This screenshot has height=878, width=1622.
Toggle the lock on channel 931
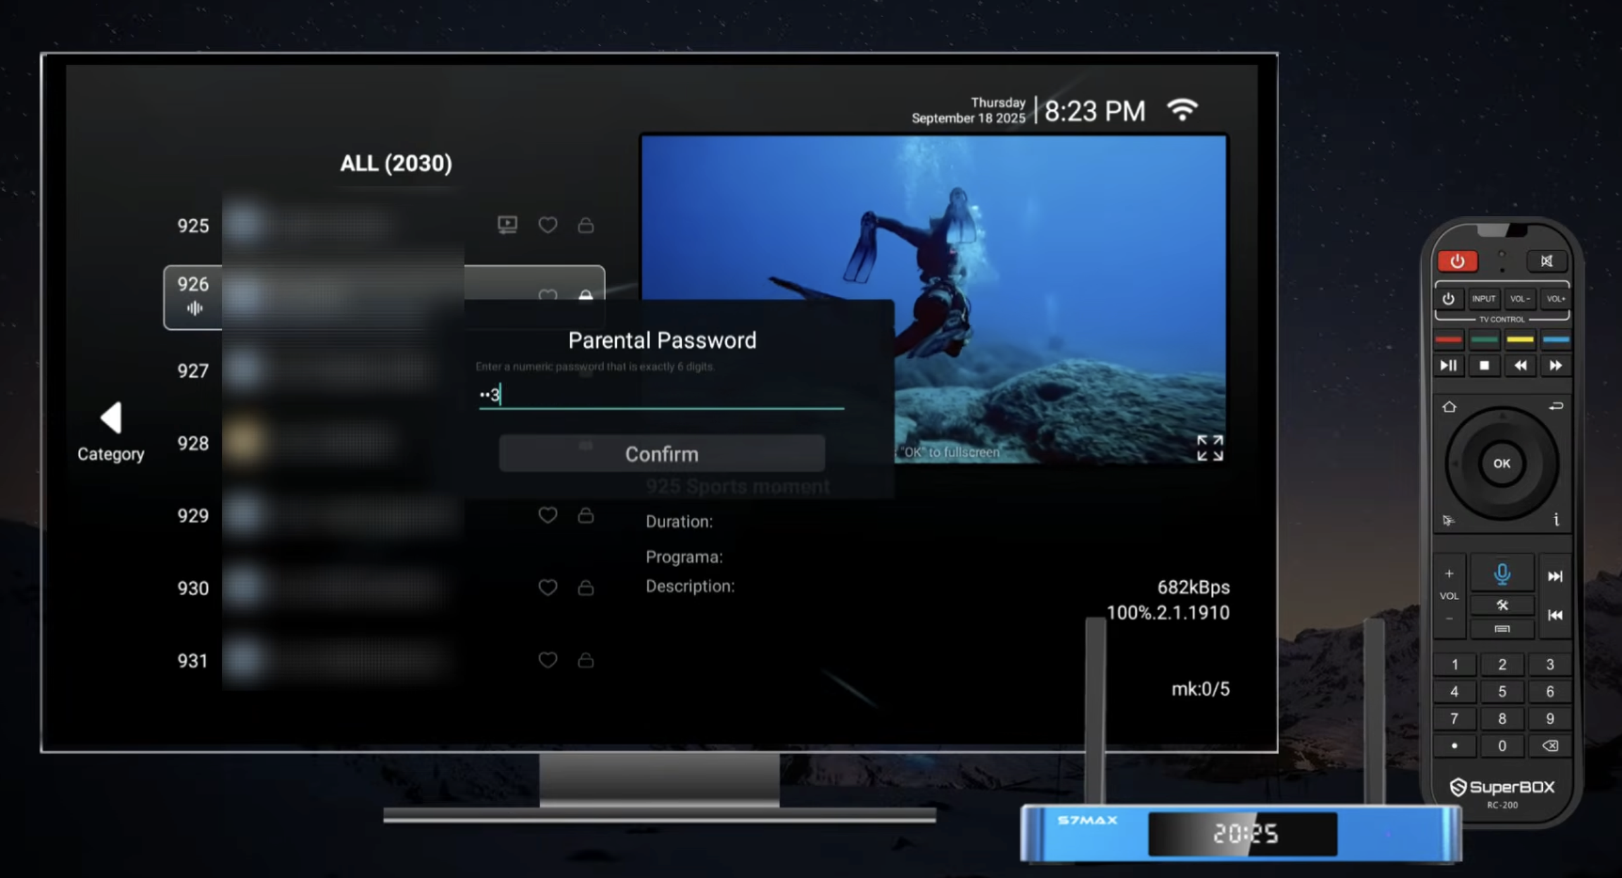(585, 660)
